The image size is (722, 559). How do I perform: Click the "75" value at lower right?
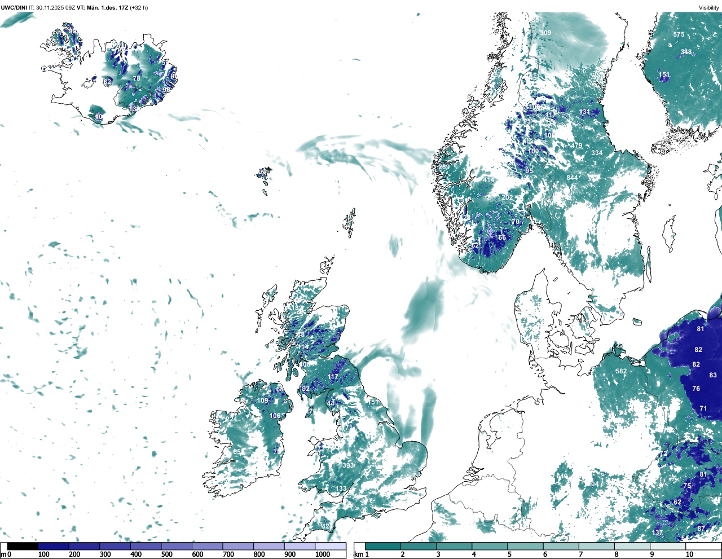point(687,486)
